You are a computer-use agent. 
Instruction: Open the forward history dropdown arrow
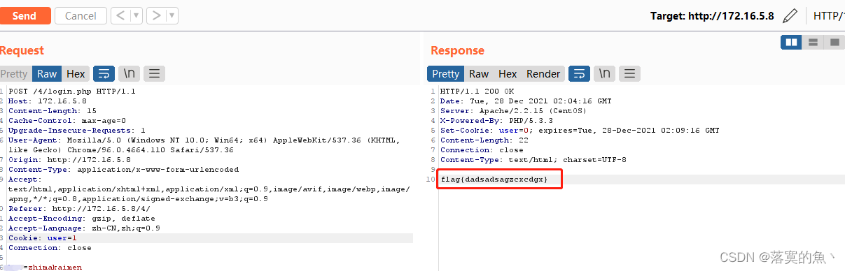click(172, 15)
